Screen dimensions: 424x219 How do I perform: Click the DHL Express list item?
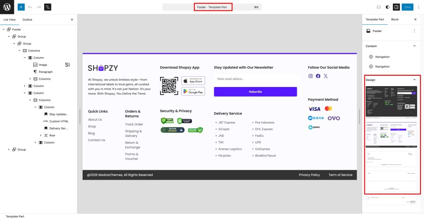coord(263,129)
